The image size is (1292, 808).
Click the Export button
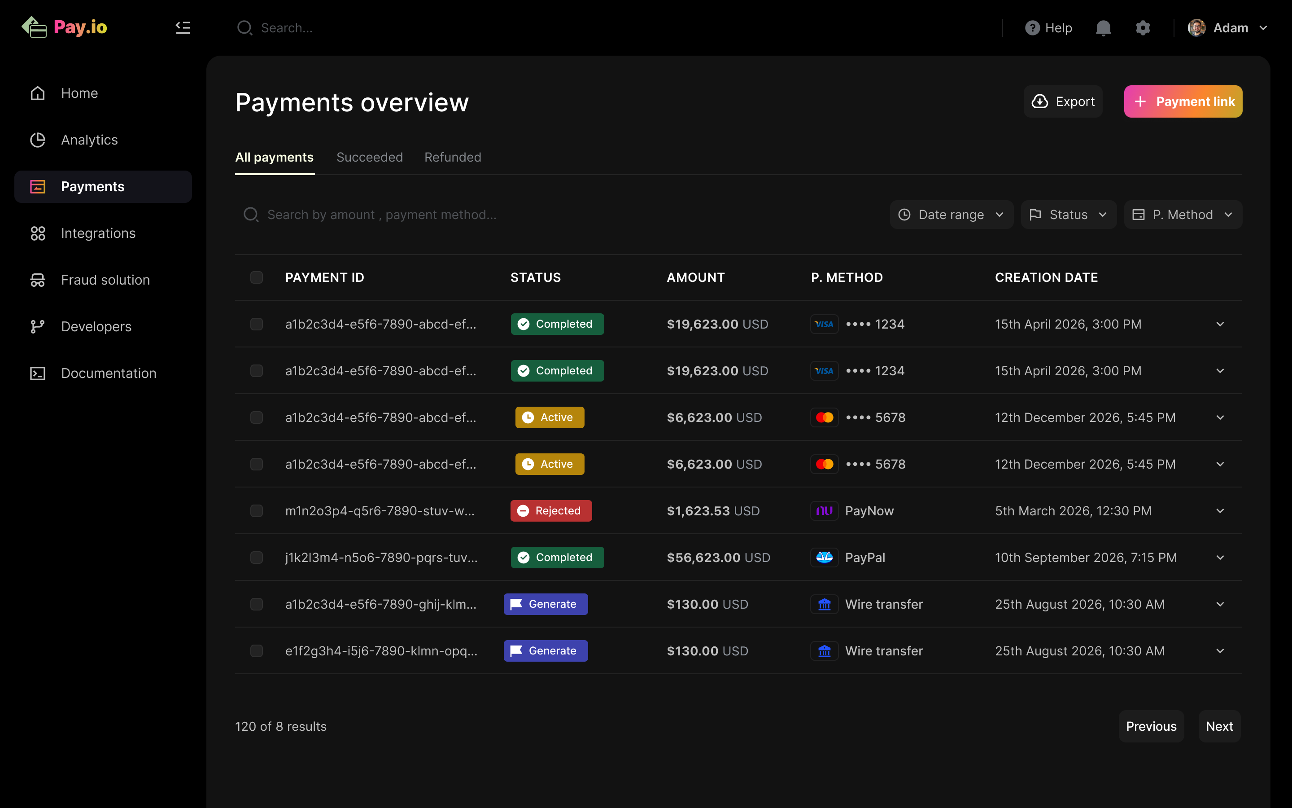[x=1063, y=101]
